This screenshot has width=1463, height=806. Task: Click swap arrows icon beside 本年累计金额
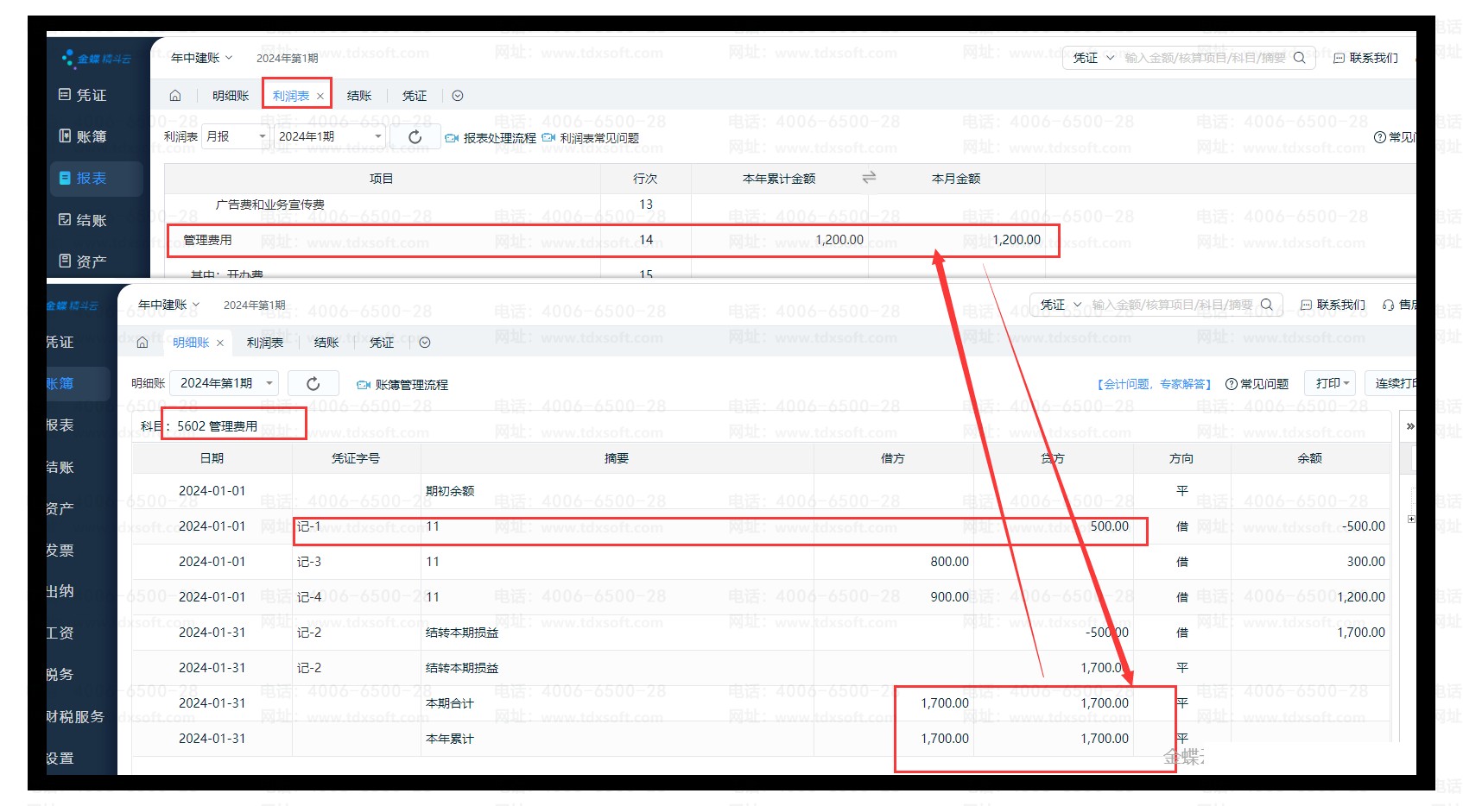tap(869, 177)
